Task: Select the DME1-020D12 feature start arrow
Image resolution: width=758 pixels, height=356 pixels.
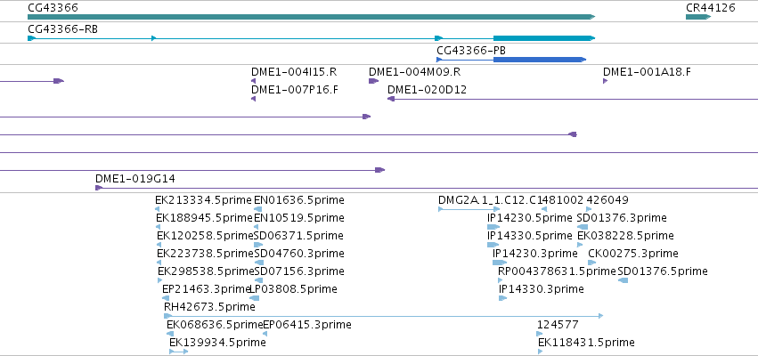Action: [391, 99]
